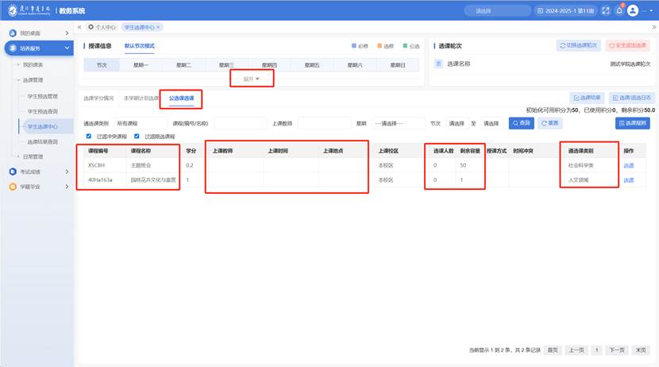The image size is (659, 367).
Task: Open the user avatar profile icon
Action: [x=633, y=10]
